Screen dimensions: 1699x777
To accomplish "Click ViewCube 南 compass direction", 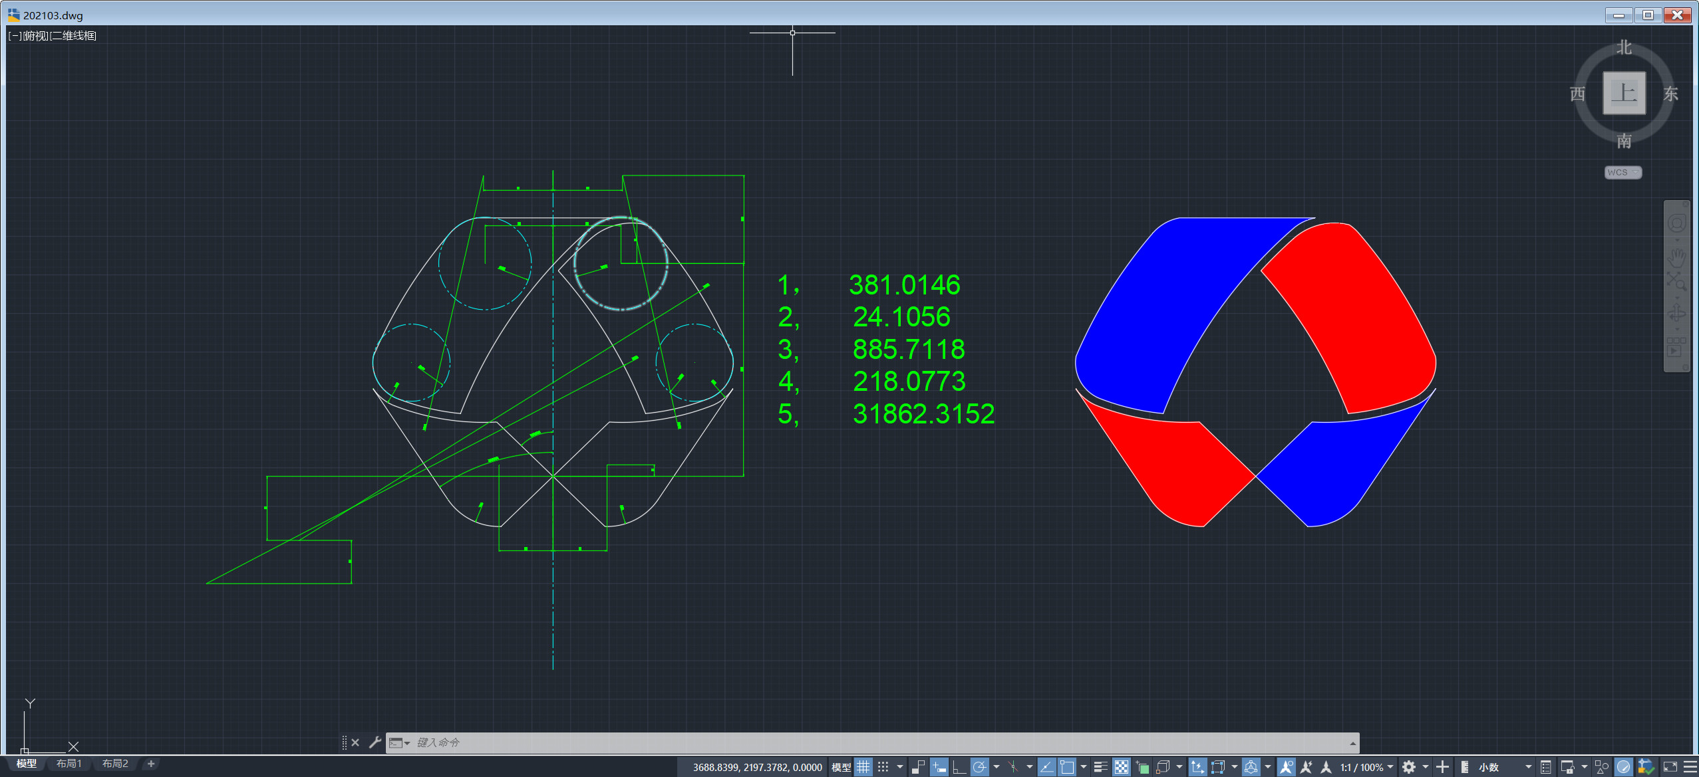I will click(1624, 140).
